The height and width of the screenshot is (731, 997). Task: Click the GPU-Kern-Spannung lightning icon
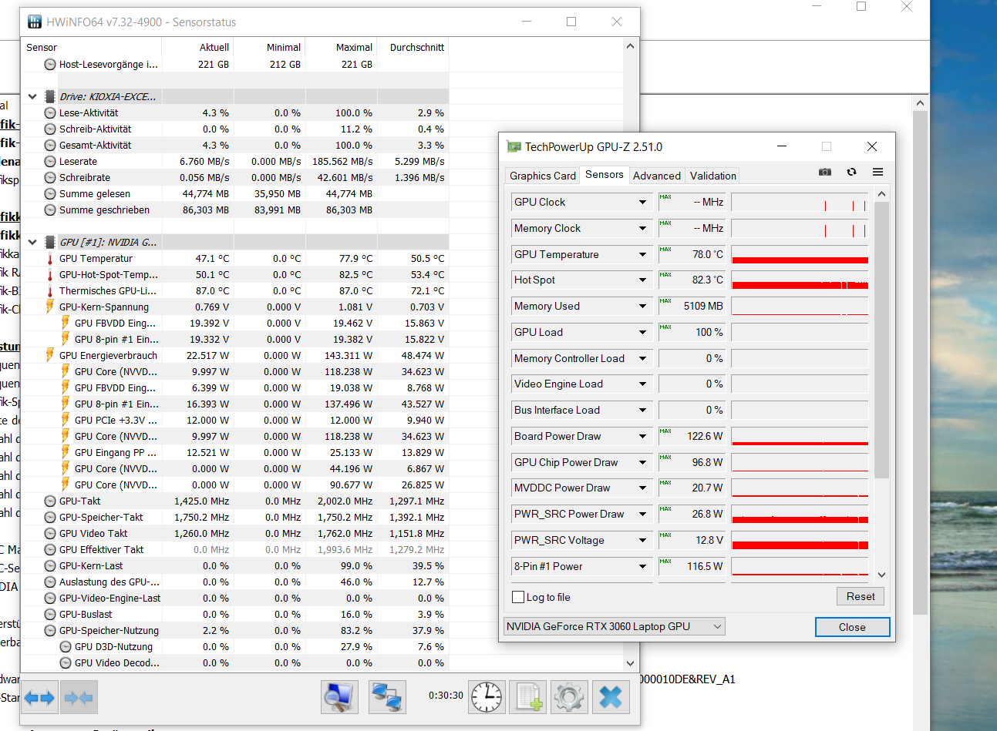point(50,307)
